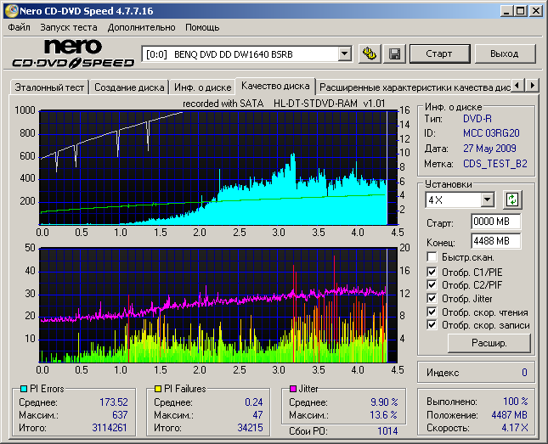
Task: Click the label value CDS_TEST_B2
Action: (494, 164)
